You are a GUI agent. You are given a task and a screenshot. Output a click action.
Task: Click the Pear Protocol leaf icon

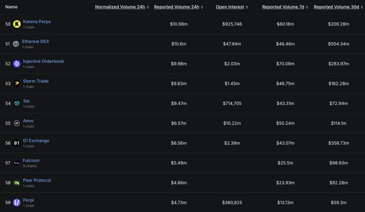17,183
